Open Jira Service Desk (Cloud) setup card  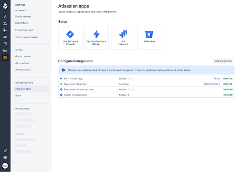coord(96,38)
